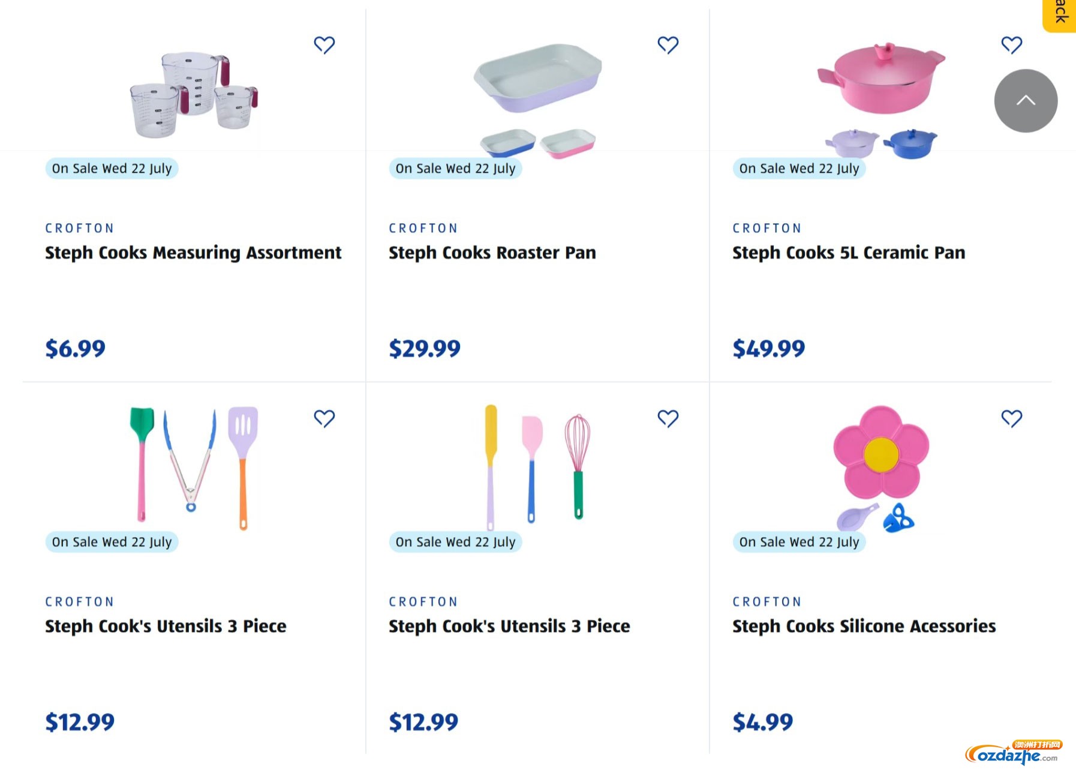
Task: Click the $49.99 price of Ceramic Pan
Action: (x=768, y=348)
